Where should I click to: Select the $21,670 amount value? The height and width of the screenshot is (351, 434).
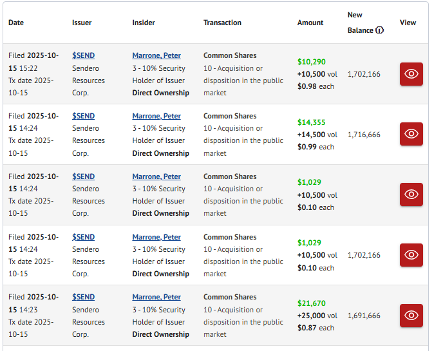pyautogui.click(x=312, y=303)
